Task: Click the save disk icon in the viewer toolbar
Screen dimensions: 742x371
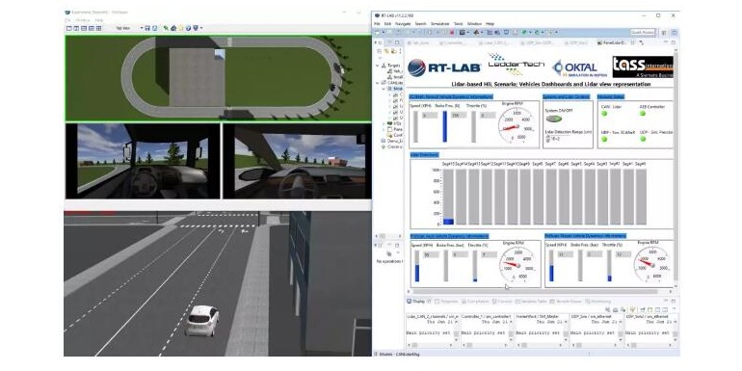Action: [x=147, y=28]
